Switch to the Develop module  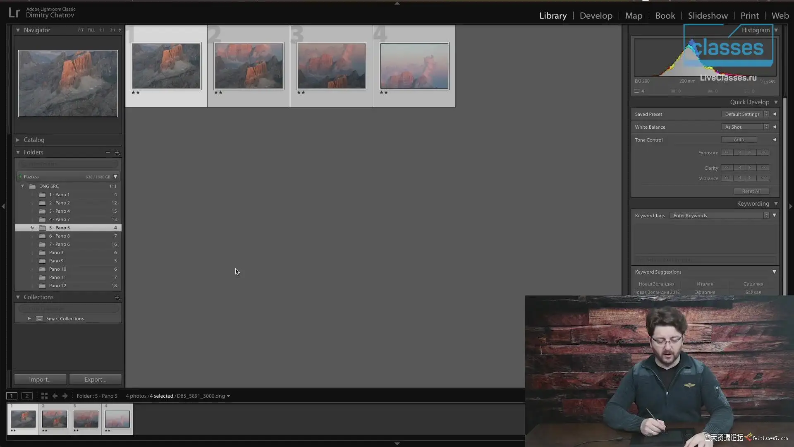[x=596, y=16]
